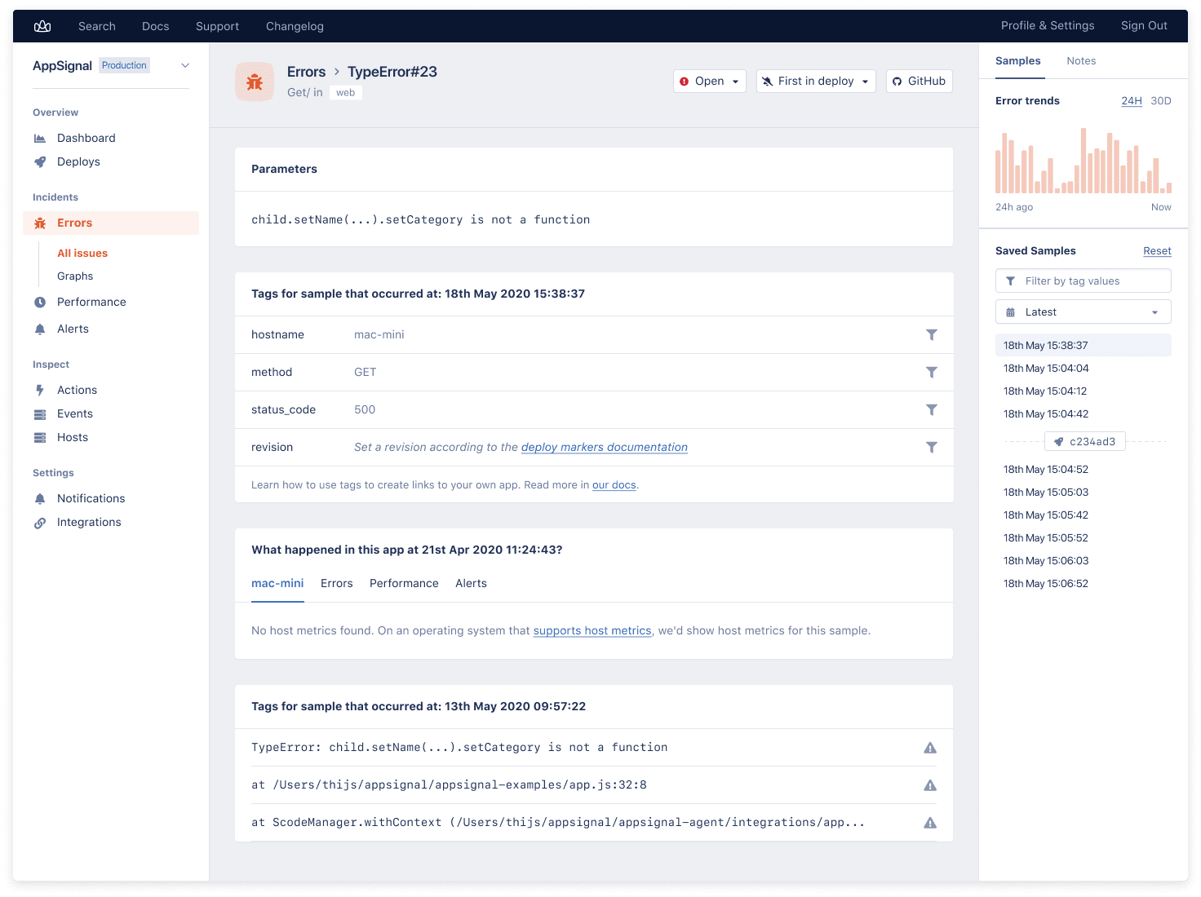
Task: Filter samples by hostname tag funnel icon
Action: coord(932,335)
